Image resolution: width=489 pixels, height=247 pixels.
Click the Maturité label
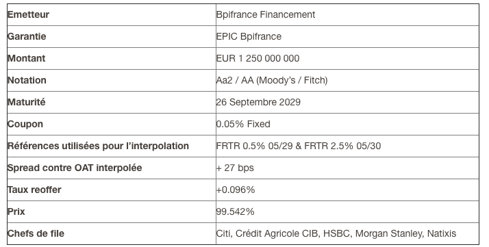click(x=27, y=102)
